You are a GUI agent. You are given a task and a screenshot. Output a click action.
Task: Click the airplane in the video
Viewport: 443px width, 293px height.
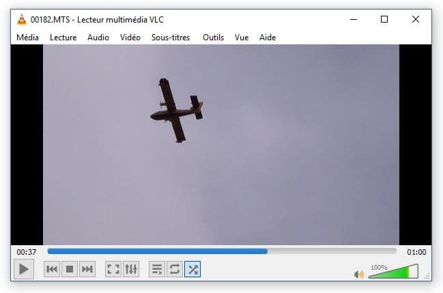177,110
